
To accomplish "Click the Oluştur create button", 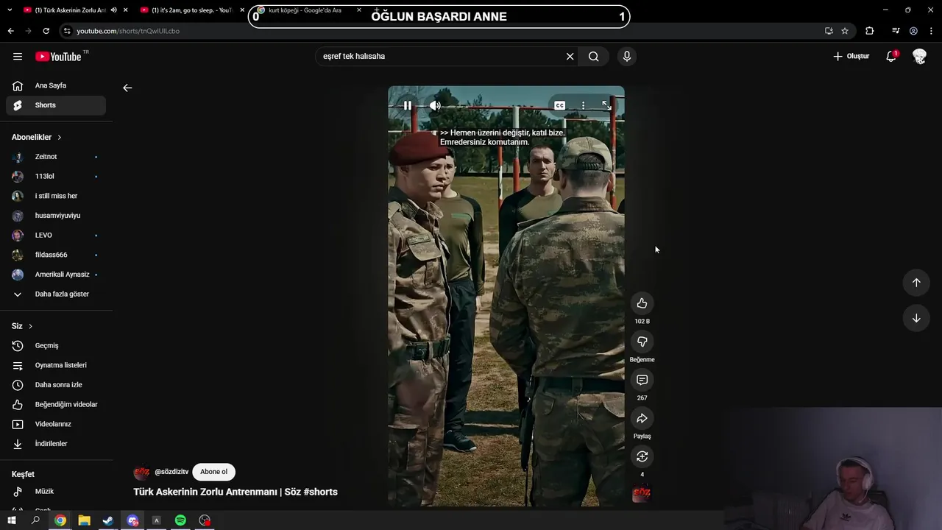I will 851,57.
